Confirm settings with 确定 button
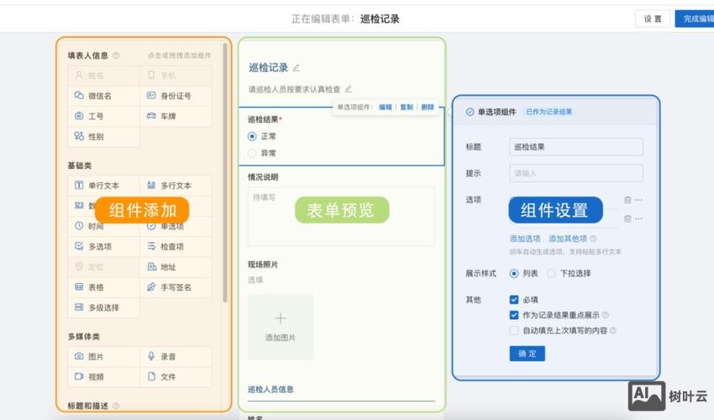 [528, 354]
